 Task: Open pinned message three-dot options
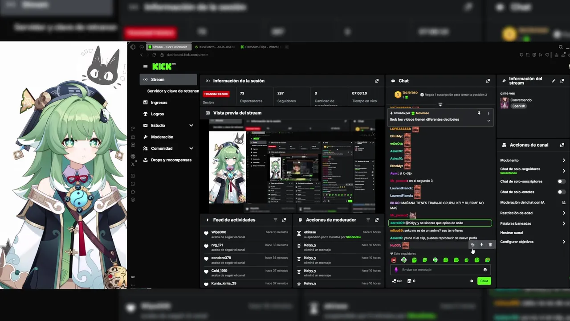pos(489,113)
